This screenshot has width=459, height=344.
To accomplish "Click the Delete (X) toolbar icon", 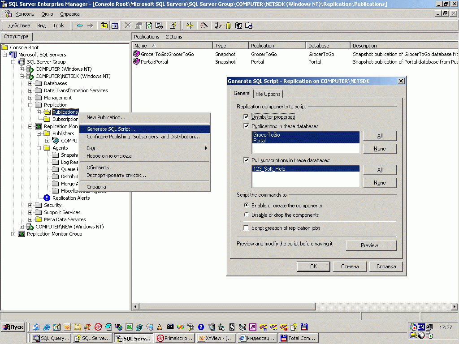I will [x=128, y=26].
